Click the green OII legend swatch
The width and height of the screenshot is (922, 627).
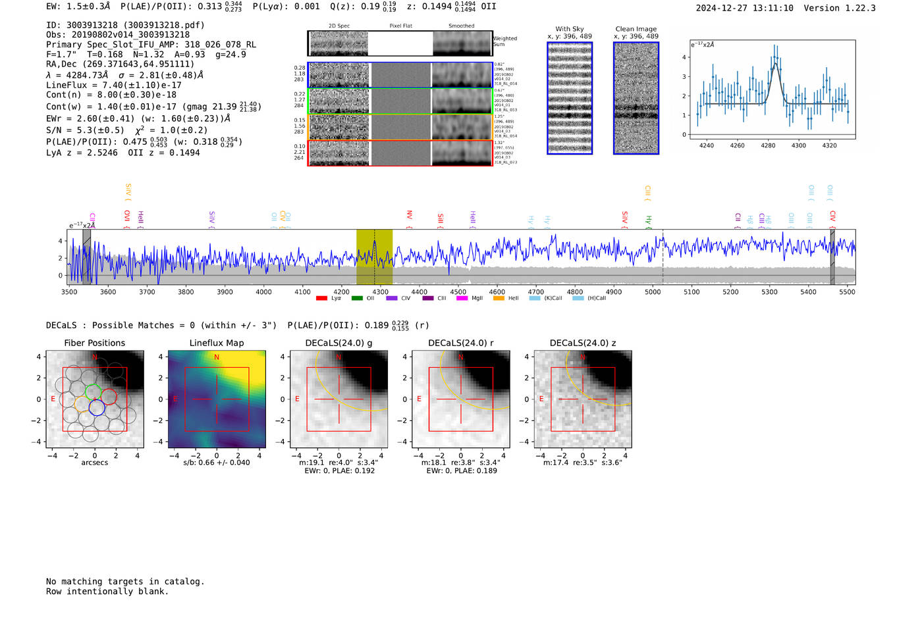tap(357, 298)
